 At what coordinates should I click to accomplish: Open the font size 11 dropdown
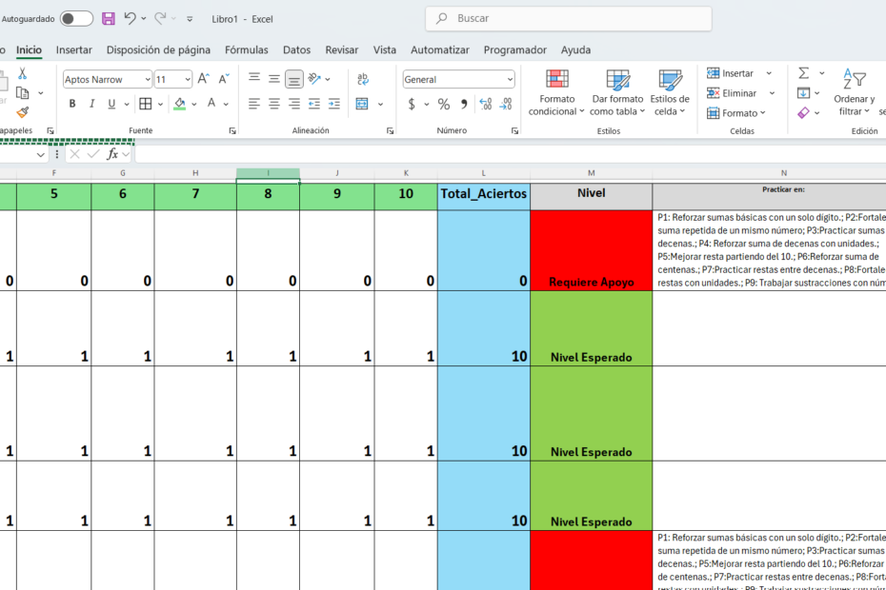(188, 80)
